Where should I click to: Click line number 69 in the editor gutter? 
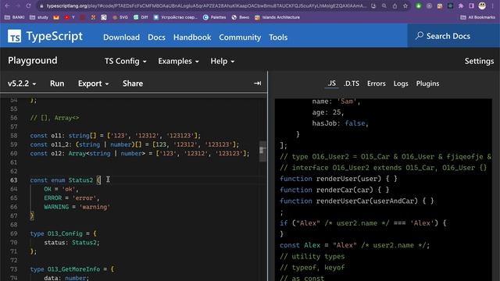pyautogui.click(x=13, y=233)
